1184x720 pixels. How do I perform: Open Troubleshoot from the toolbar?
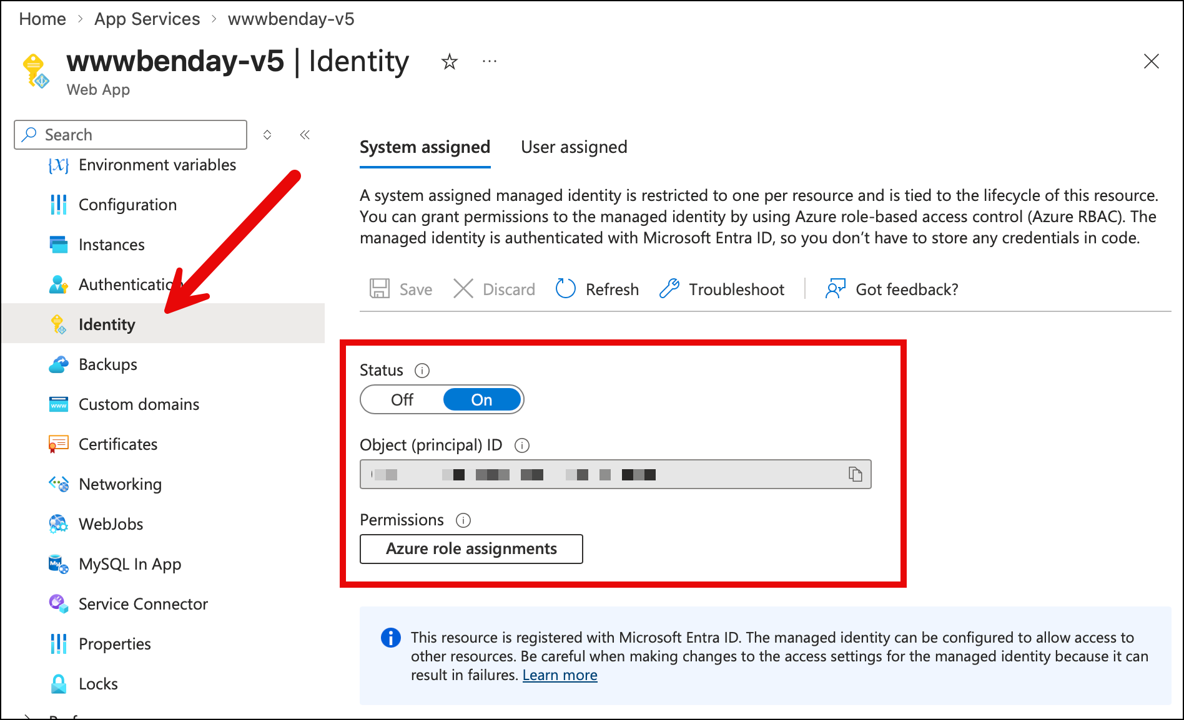tap(722, 289)
